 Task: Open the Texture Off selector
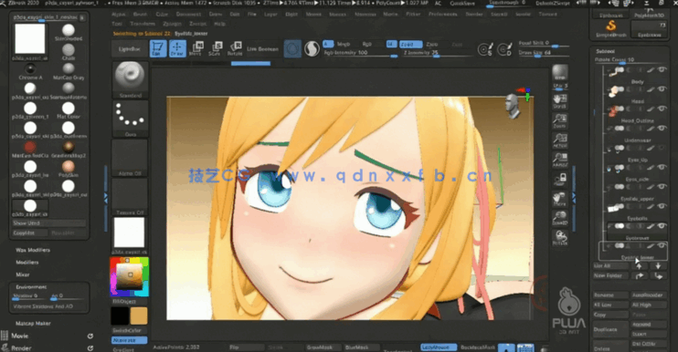tap(130, 197)
